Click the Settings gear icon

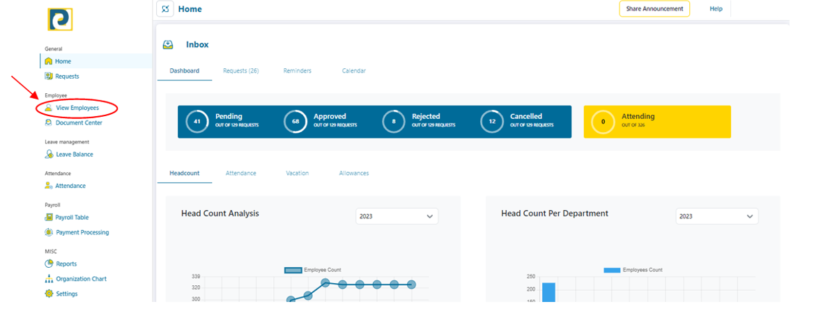pos(49,294)
